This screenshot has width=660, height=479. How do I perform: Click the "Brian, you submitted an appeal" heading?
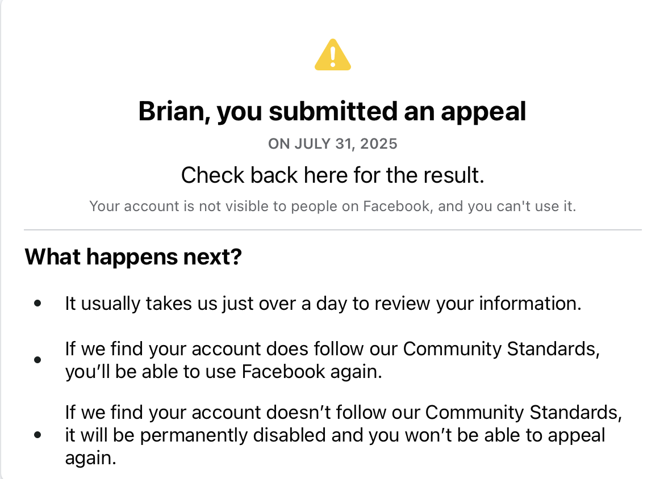click(332, 112)
